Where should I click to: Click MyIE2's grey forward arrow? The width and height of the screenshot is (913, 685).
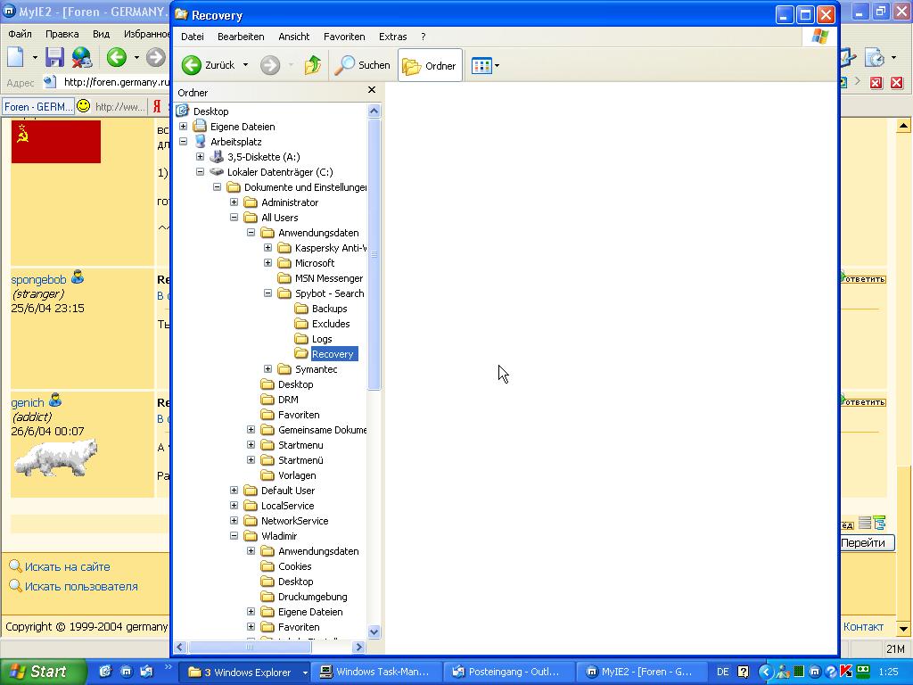click(155, 57)
